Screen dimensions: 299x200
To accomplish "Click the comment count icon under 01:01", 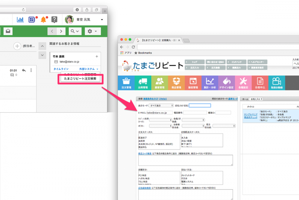I will 12,75.
